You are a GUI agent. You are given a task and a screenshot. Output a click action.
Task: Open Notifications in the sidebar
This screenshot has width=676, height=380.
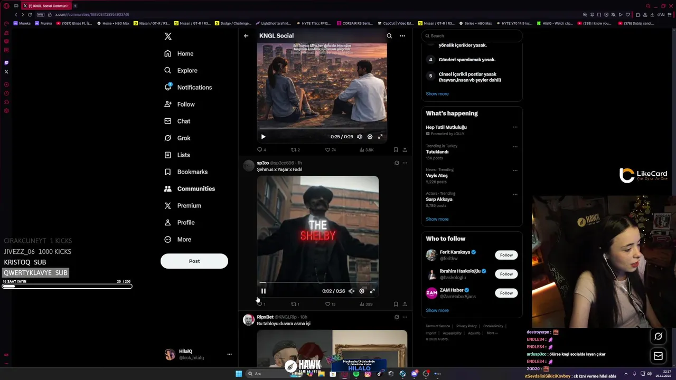pyautogui.click(x=188, y=87)
